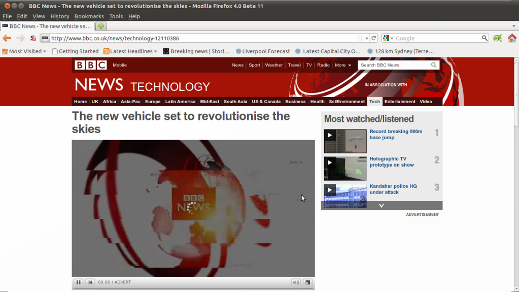The image size is (519, 292).
Task: Open a new tab with the plus button
Action: pyautogui.click(x=101, y=26)
